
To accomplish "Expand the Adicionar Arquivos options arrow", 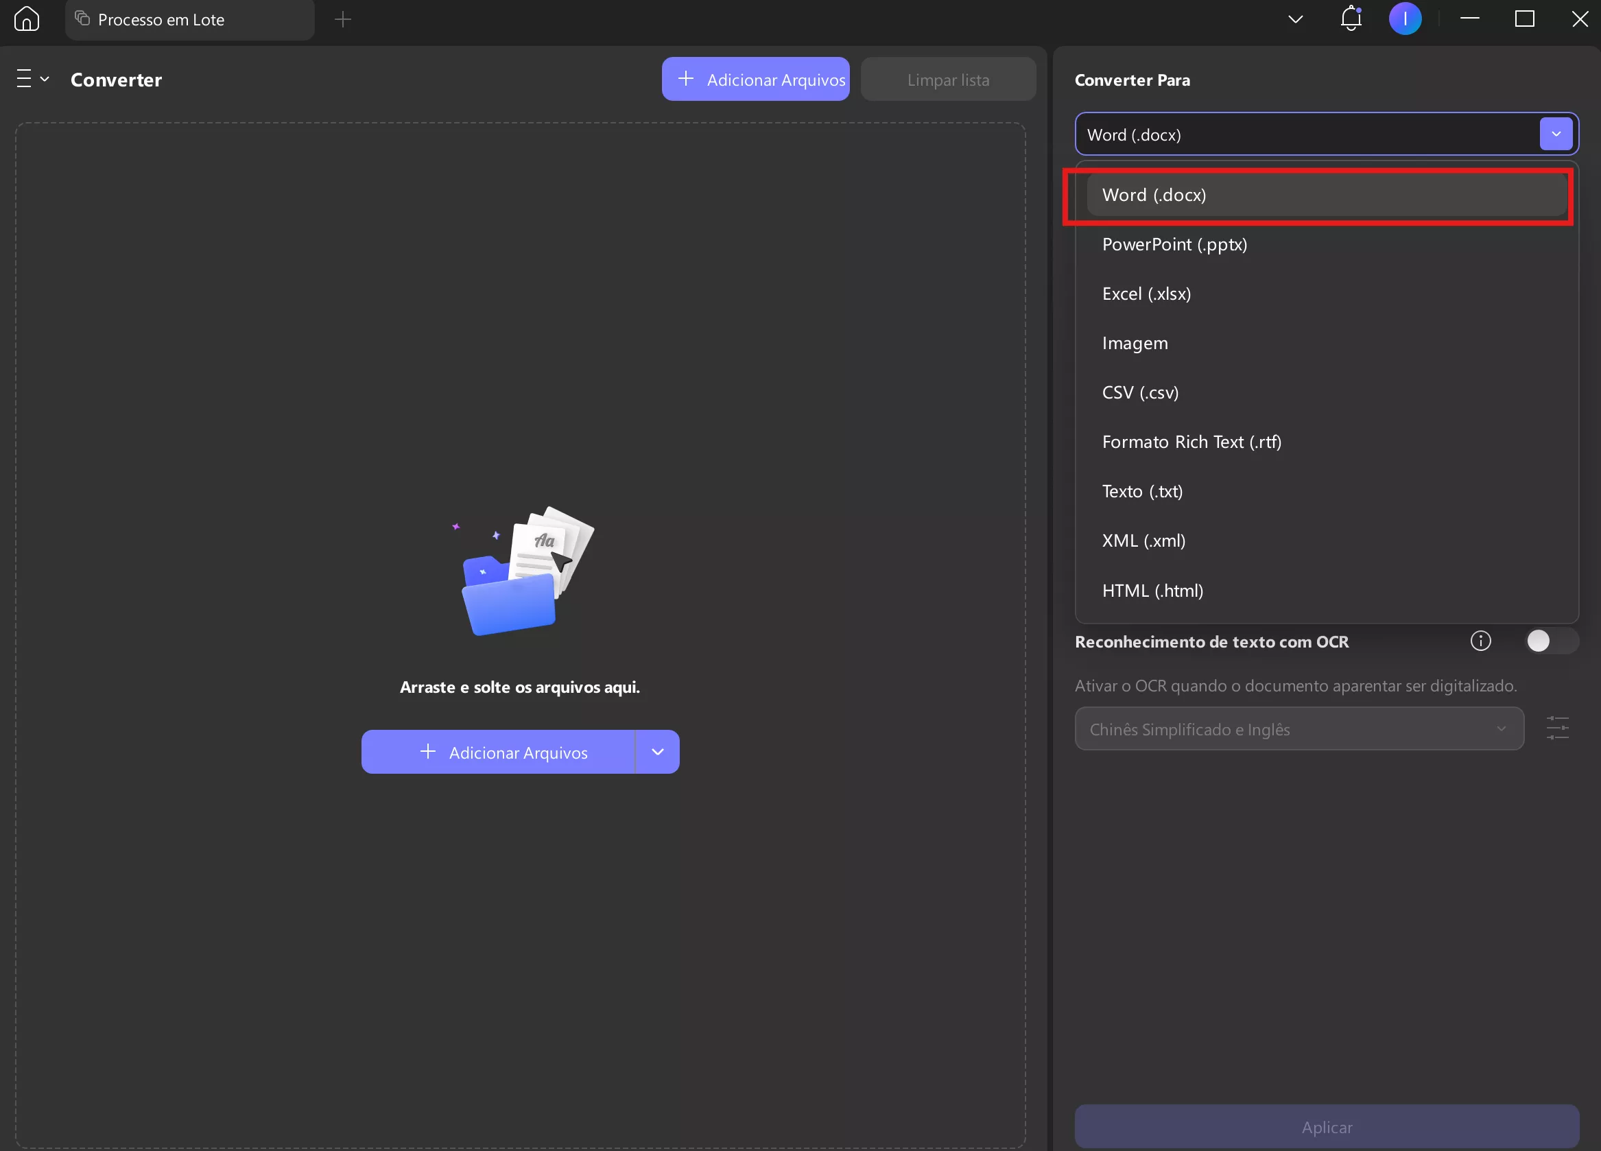I will click(657, 752).
